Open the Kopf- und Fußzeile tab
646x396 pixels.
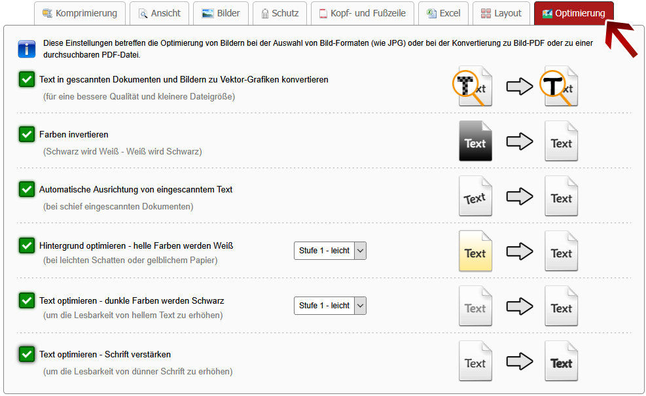(362, 13)
